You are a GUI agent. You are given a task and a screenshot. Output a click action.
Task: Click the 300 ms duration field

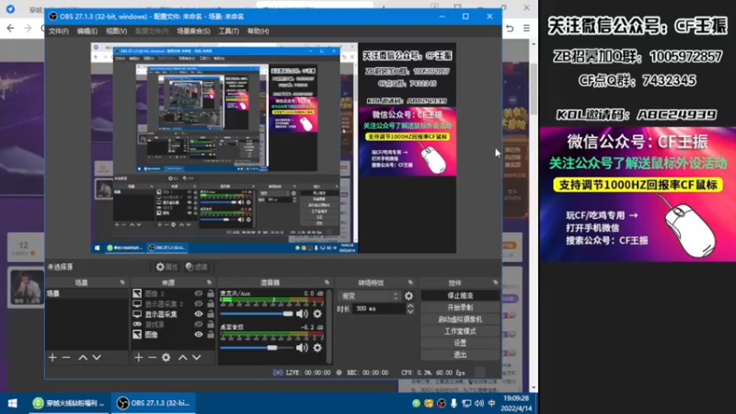point(379,308)
